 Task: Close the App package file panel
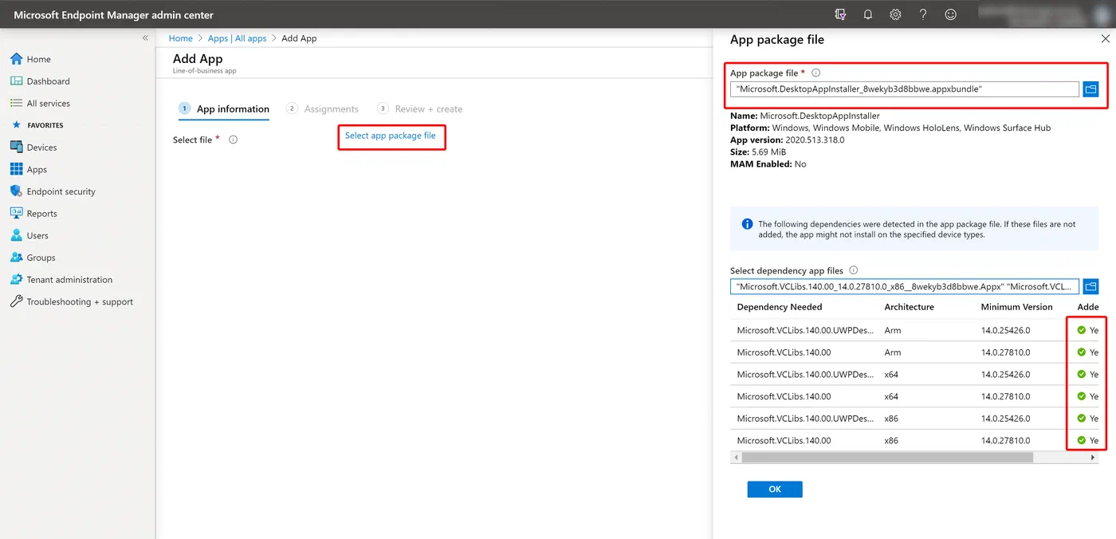coord(1105,39)
